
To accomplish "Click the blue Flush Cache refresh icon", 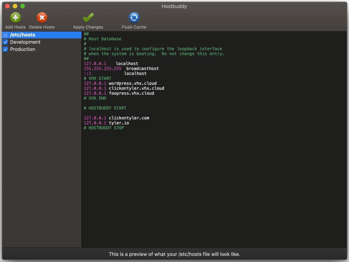I will click(x=134, y=18).
